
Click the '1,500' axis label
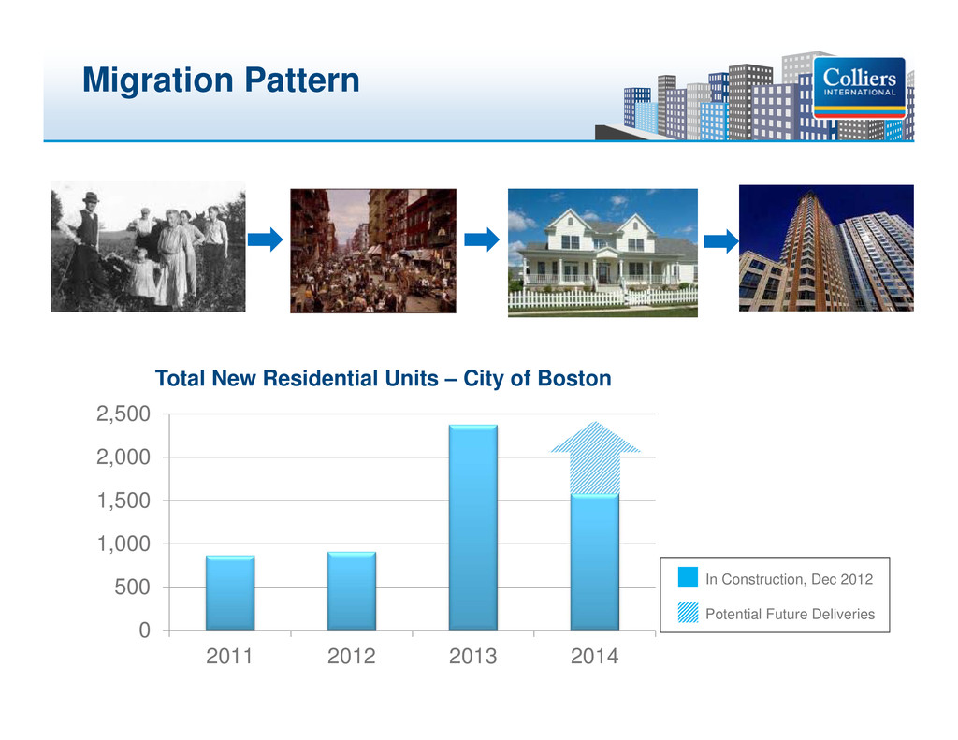pos(123,501)
